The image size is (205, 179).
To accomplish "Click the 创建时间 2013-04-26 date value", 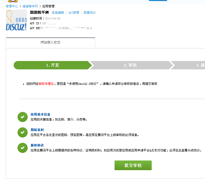I will click(53, 18).
